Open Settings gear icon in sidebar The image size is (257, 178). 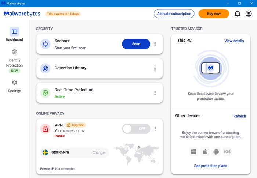[14, 83]
